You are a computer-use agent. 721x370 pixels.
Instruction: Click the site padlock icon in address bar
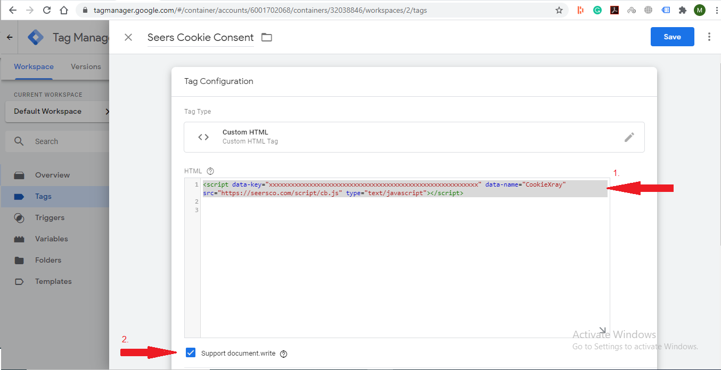pyautogui.click(x=85, y=10)
